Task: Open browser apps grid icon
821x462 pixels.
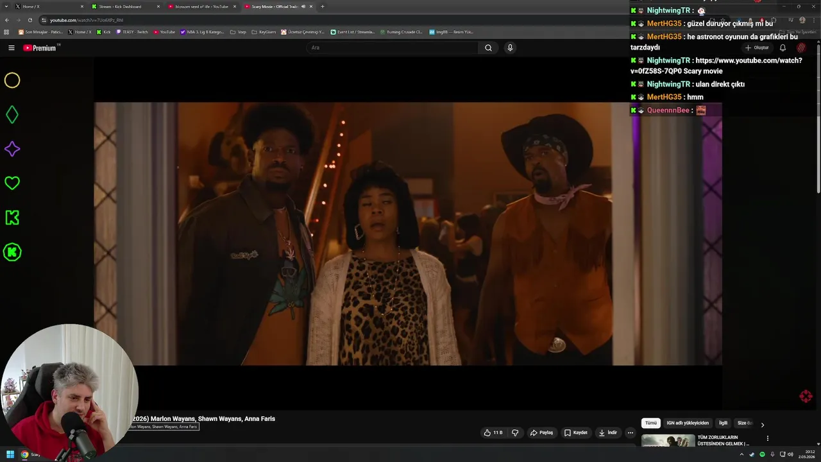Action: [7, 31]
